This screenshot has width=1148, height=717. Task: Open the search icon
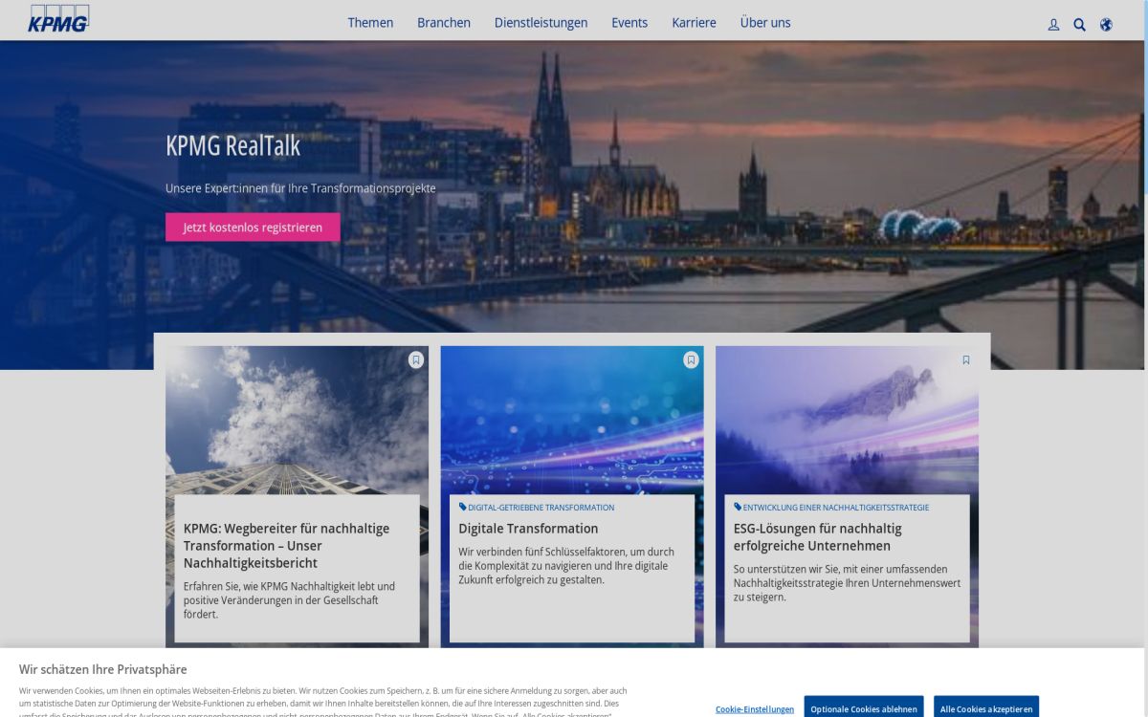[x=1079, y=25]
